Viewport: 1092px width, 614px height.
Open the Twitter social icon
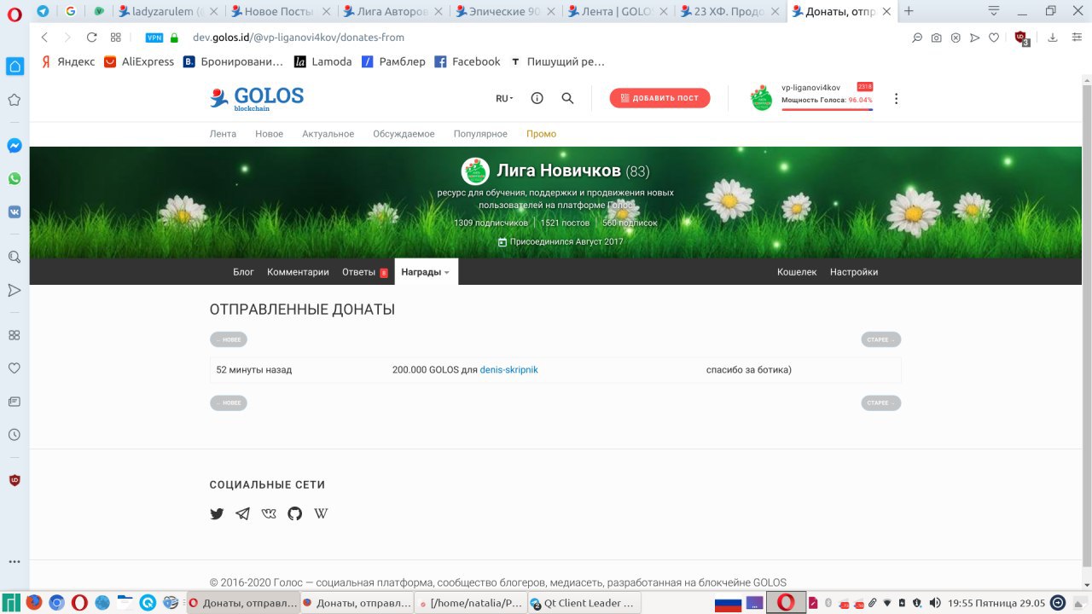217,513
